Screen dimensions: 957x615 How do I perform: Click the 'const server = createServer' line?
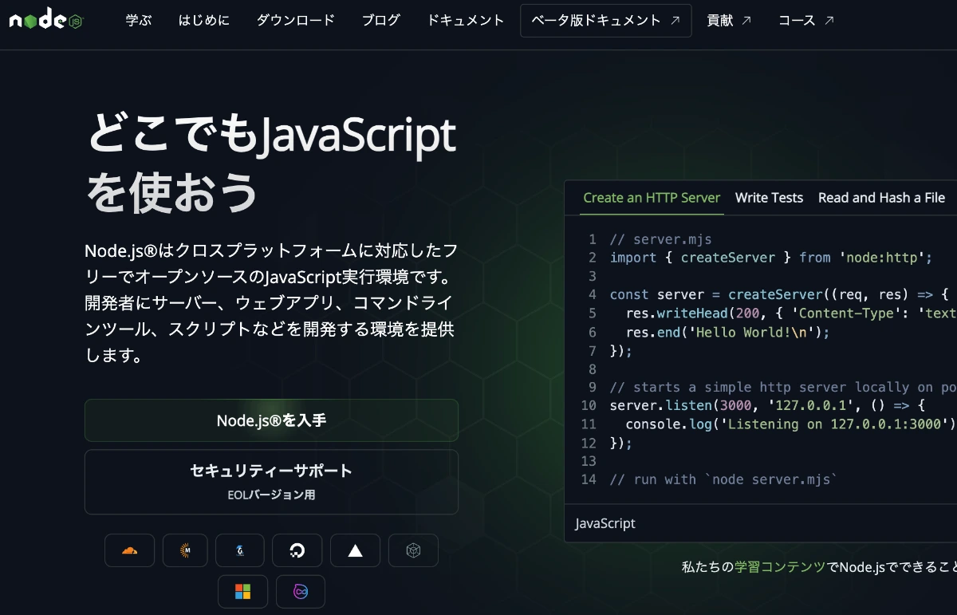click(779, 294)
